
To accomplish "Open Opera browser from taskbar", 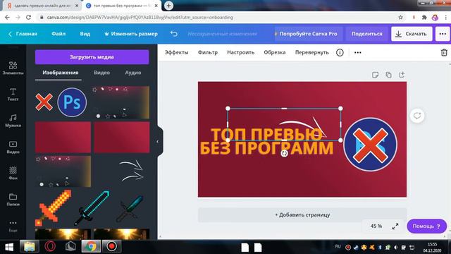I will click(x=50, y=246).
